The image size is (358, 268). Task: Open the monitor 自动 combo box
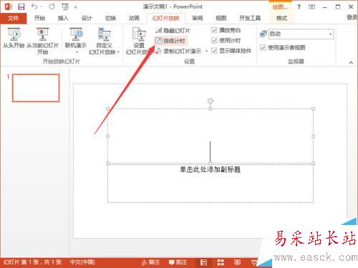[301, 34]
